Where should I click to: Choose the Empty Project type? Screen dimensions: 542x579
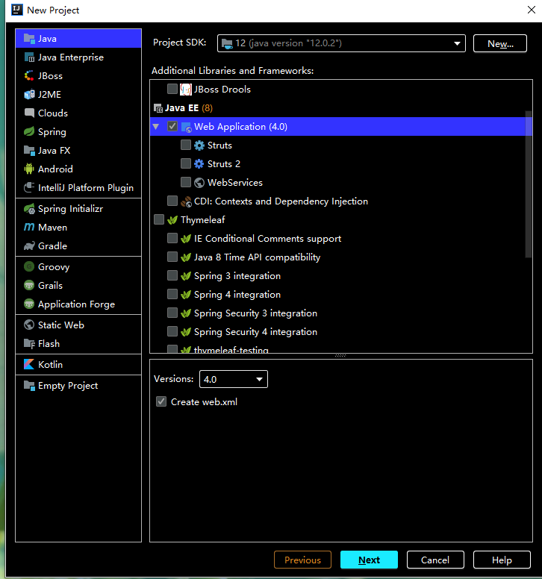tap(78, 386)
